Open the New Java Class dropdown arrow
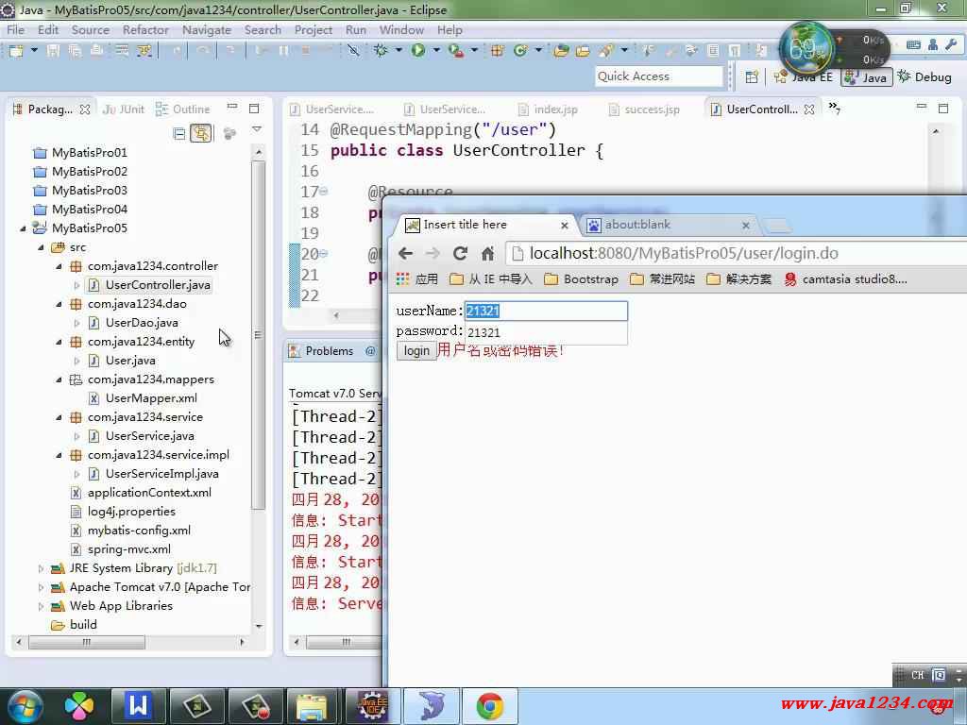Viewport: 967px width, 725px height. [537, 50]
